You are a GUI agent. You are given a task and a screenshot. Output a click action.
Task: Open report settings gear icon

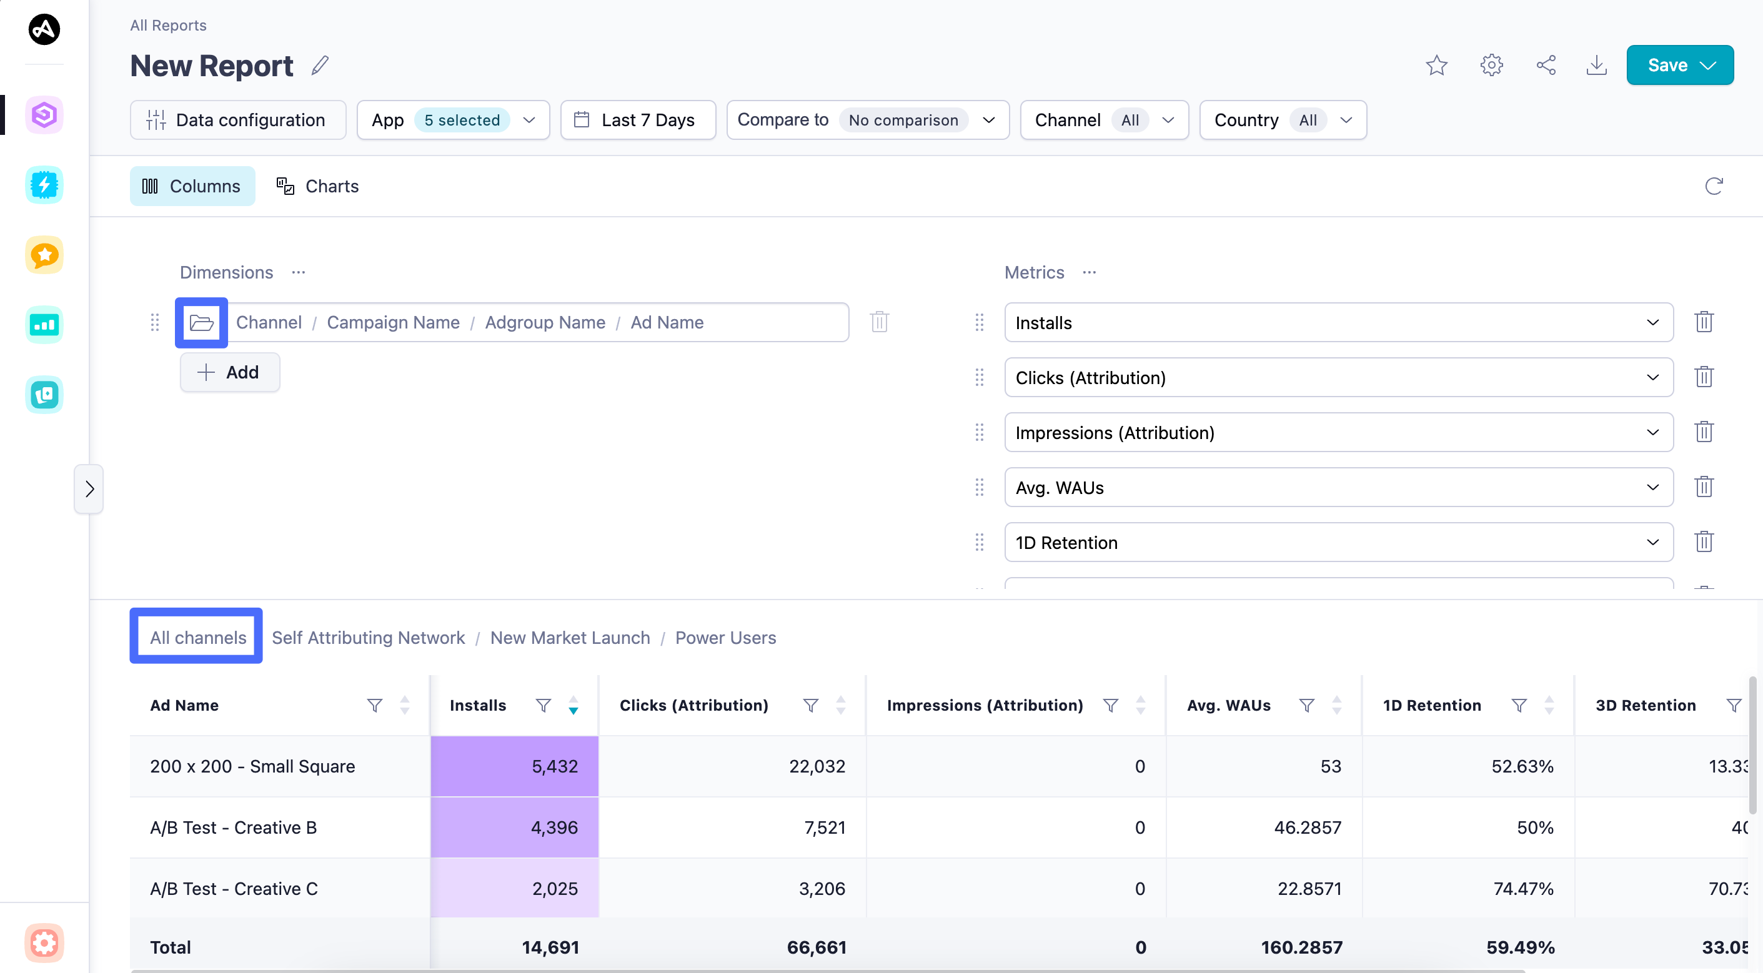click(x=1491, y=66)
